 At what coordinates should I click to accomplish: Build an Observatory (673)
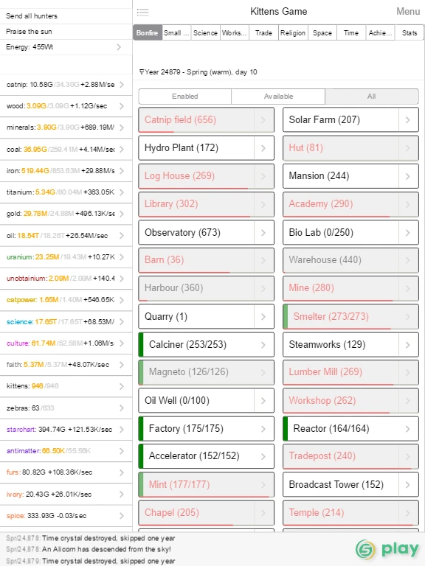(196, 232)
